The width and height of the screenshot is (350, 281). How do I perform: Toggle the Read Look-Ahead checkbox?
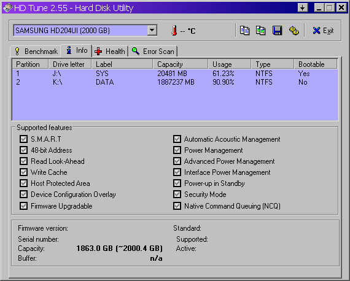(x=23, y=161)
